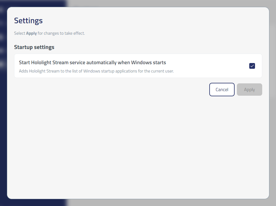The height and width of the screenshot is (206, 276).
Task: Click the 'Adds Hololight Stream to the list' description
Action: coord(96,71)
